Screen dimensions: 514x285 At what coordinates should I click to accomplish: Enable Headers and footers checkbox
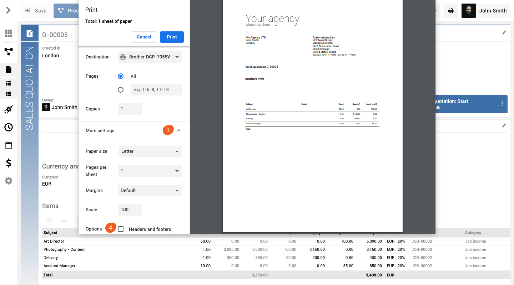tap(121, 229)
